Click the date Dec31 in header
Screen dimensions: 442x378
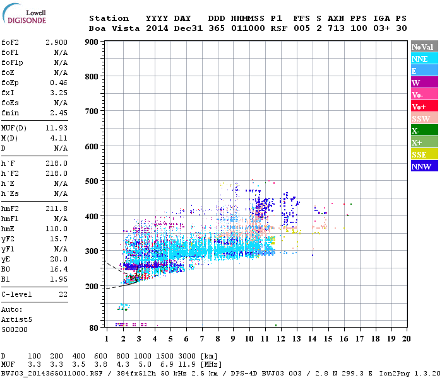(x=188, y=28)
